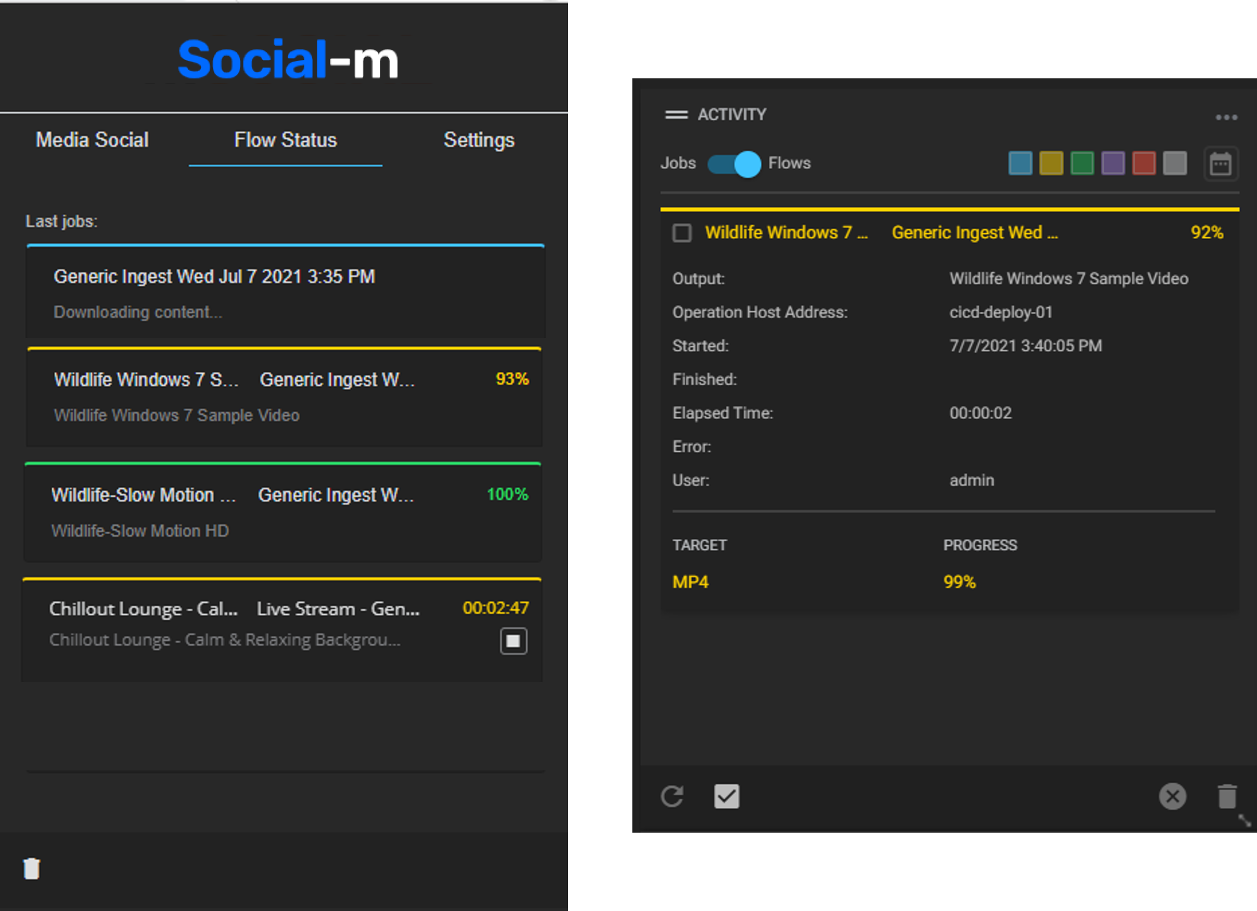
Task: Click the 92% job progress value
Action: [x=1207, y=232]
